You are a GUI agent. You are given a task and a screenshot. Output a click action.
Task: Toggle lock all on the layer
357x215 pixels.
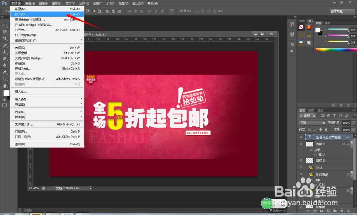(326, 130)
